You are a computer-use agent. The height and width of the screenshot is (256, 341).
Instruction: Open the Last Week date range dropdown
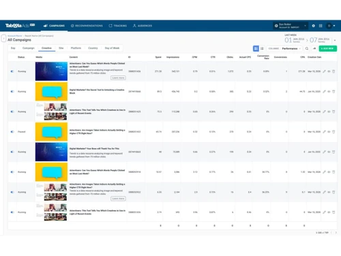335,40
